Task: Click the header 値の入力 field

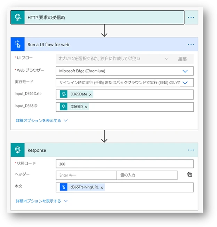Action: point(147,175)
